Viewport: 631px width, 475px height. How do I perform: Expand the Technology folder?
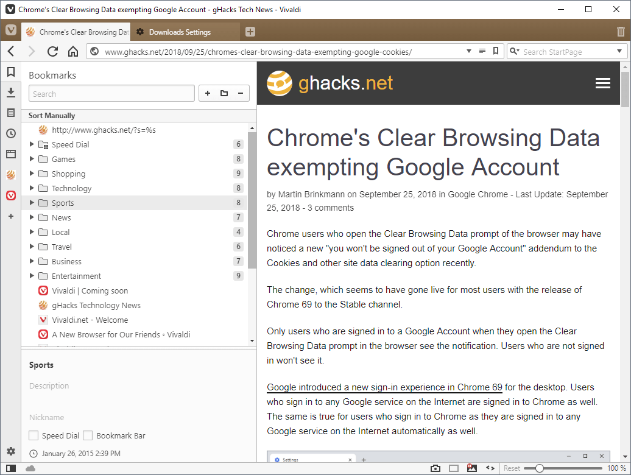click(x=32, y=188)
